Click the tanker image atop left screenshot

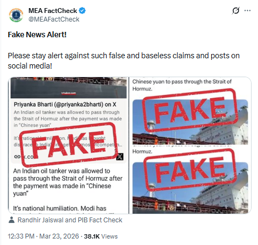[x=68, y=87]
